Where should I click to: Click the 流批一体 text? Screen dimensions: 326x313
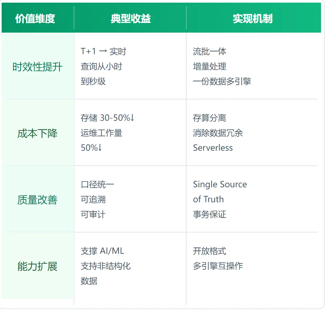click(x=210, y=52)
